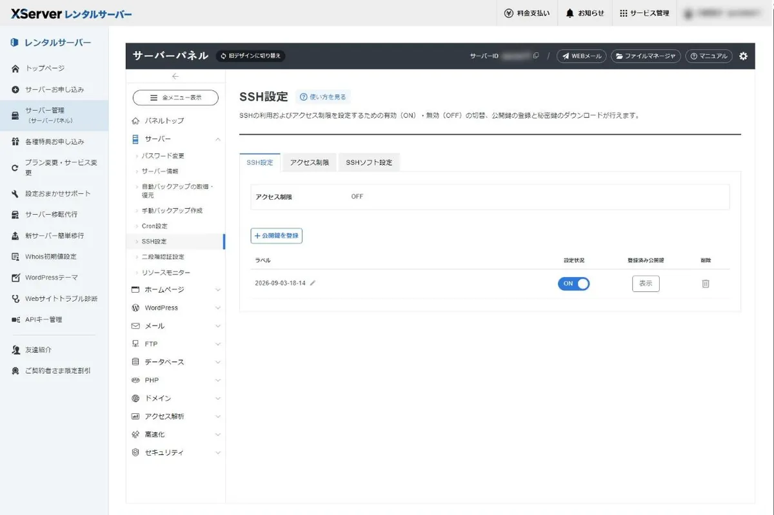Click the back arrow above 全メニュー表示

point(175,76)
